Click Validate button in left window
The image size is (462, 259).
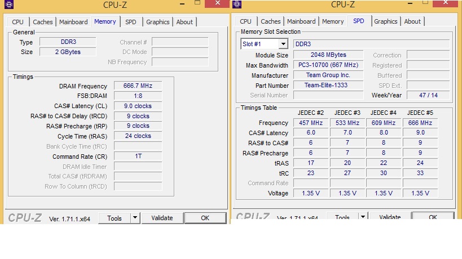coord(162,218)
